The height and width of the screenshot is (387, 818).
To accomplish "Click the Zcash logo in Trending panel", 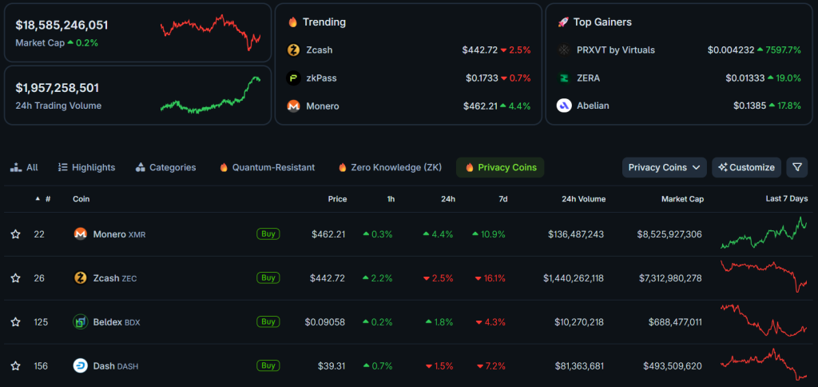I will tap(293, 50).
